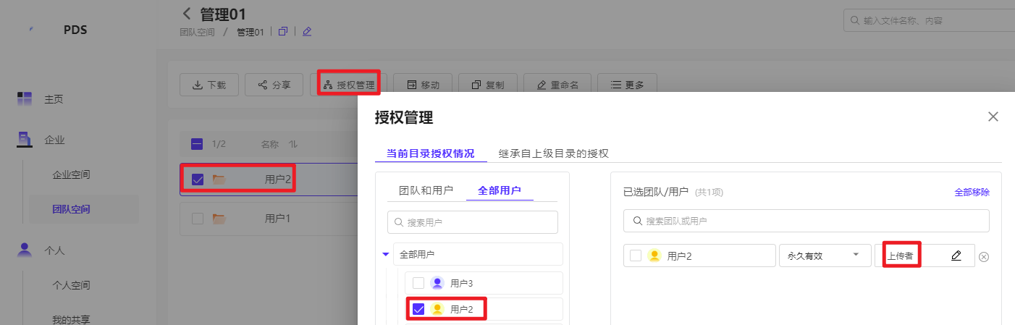This screenshot has width=1015, height=325.
Task: Edit the 上传者 role with pencil icon
Action: click(x=956, y=256)
